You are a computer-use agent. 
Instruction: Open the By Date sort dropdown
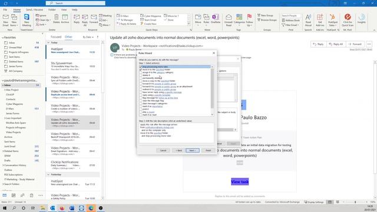coord(88,37)
